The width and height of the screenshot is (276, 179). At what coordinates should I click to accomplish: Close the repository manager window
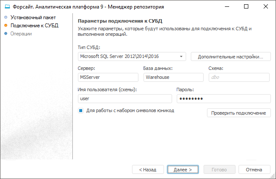266,7
